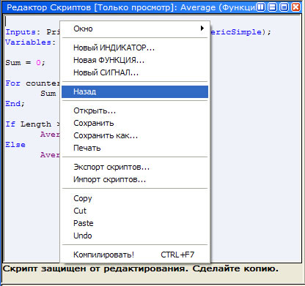Choose Открыть... to open a script
The width and height of the screenshot is (305, 286).
135,110
